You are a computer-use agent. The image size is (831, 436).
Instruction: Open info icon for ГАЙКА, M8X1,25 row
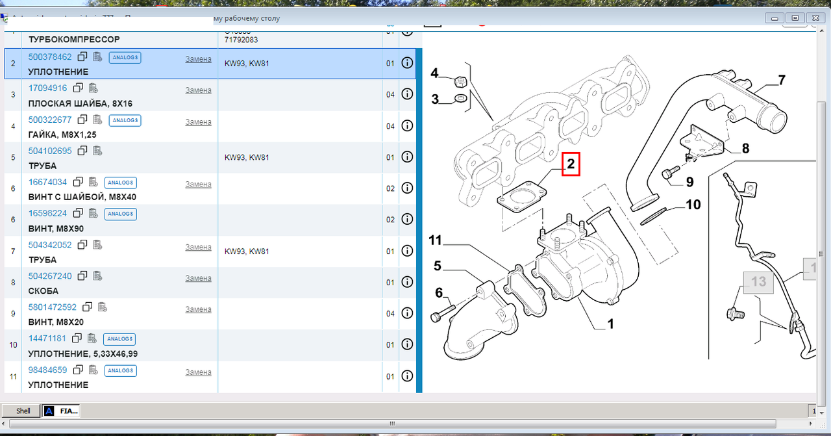coord(407,125)
